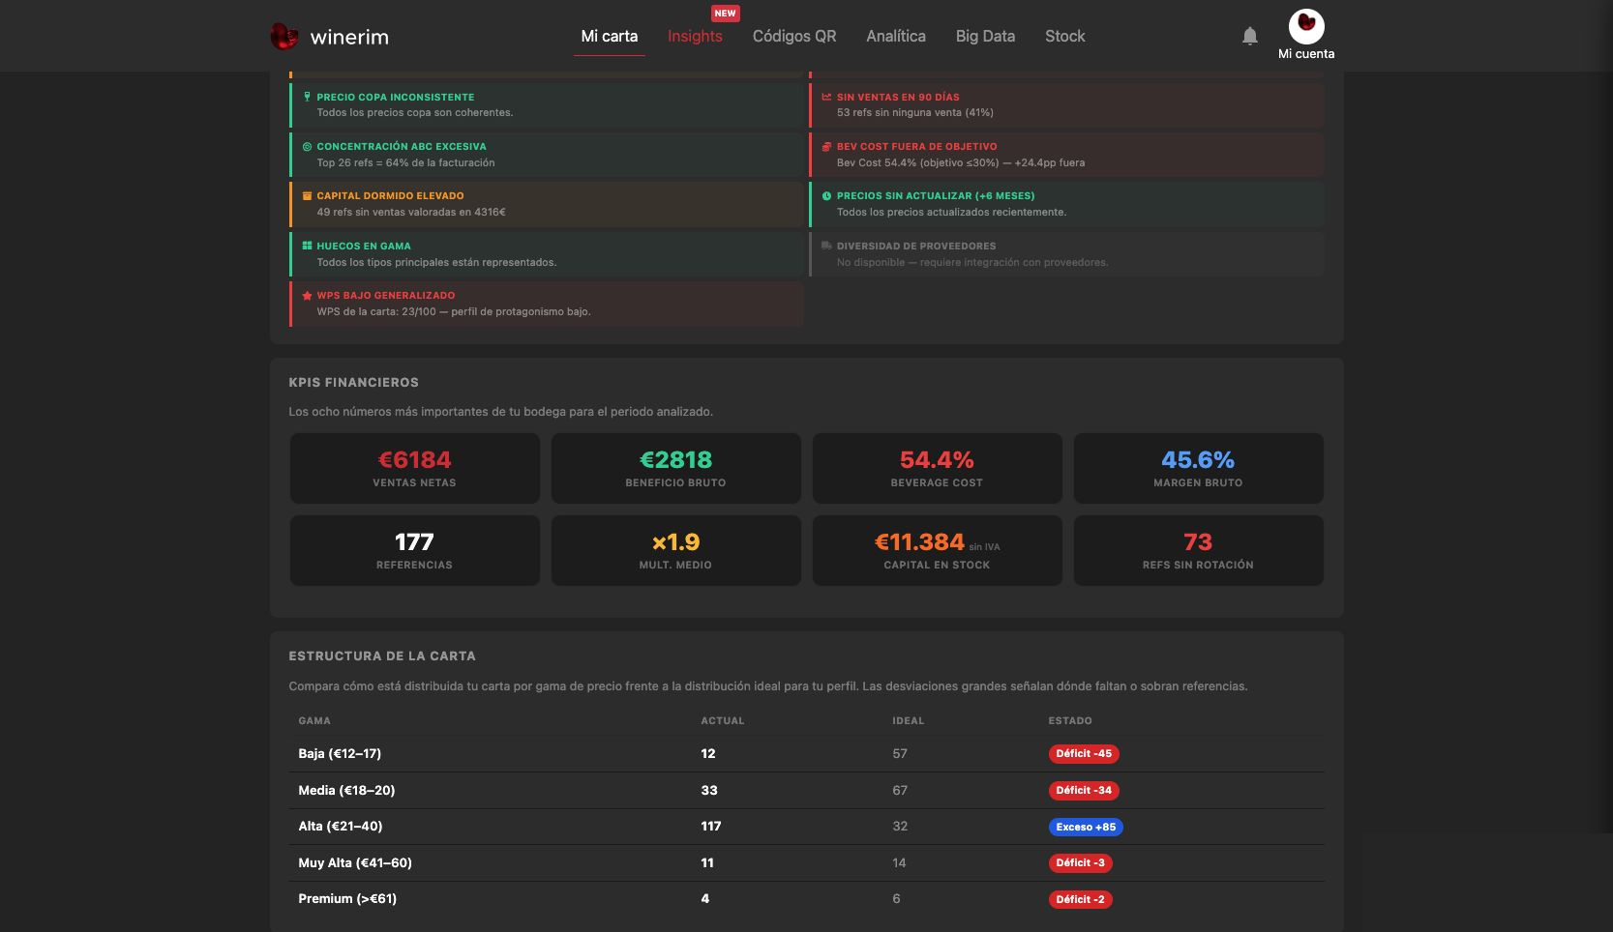The image size is (1613, 932).
Task: Click the Alta (€21–40) row label
Action: coord(341,827)
